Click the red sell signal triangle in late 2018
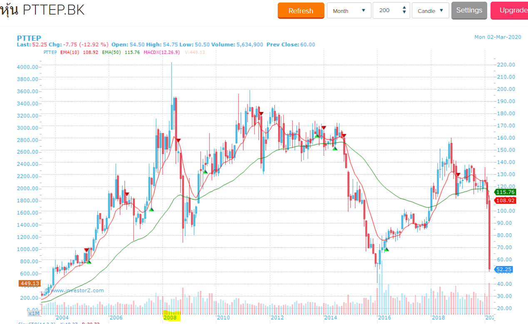 458,174
